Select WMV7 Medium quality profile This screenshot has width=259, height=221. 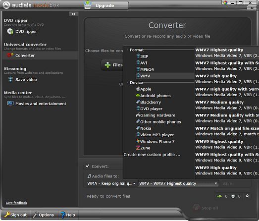(227, 105)
